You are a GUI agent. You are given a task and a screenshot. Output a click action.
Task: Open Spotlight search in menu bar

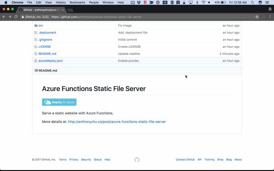252,3
